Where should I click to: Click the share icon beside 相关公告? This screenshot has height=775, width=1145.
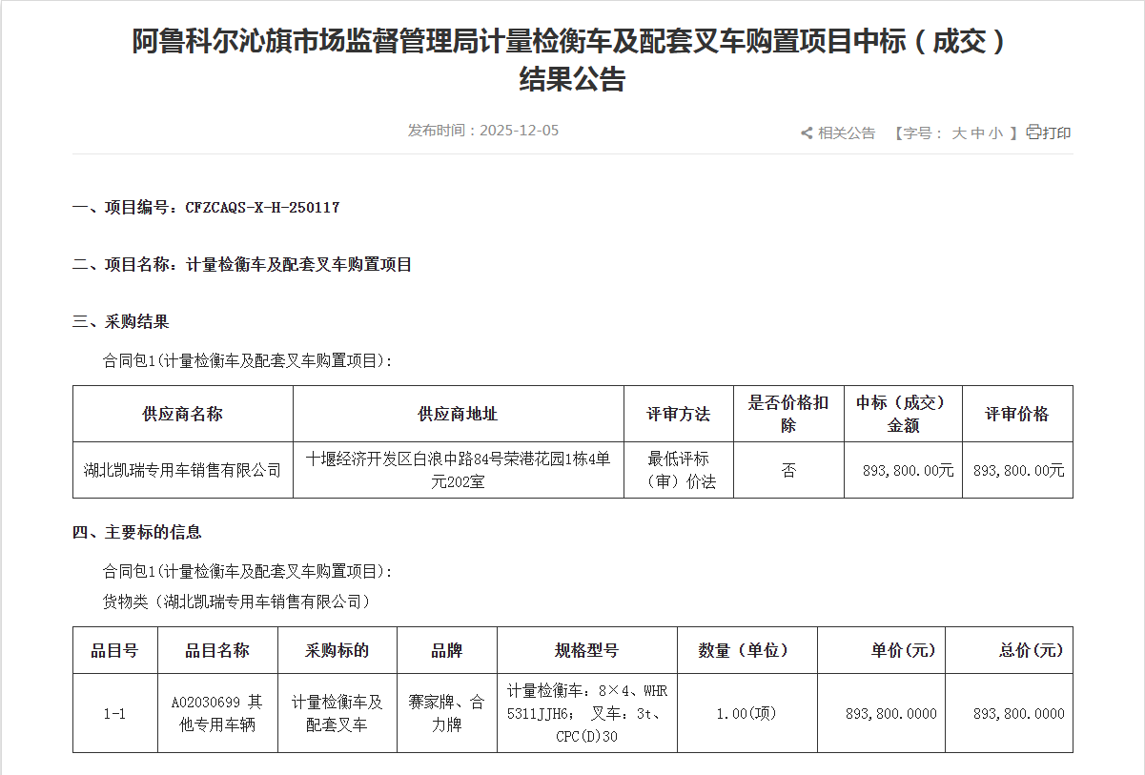coord(807,133)
